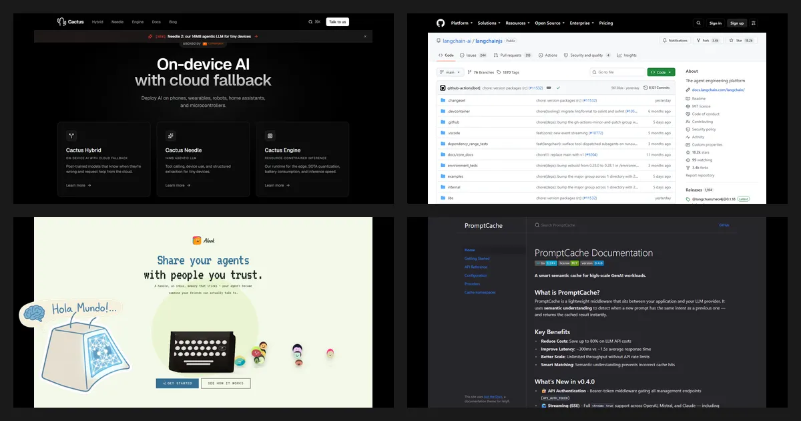Open the Actions tab
Screen dimensions: 801x421
(x=548, y=55)
